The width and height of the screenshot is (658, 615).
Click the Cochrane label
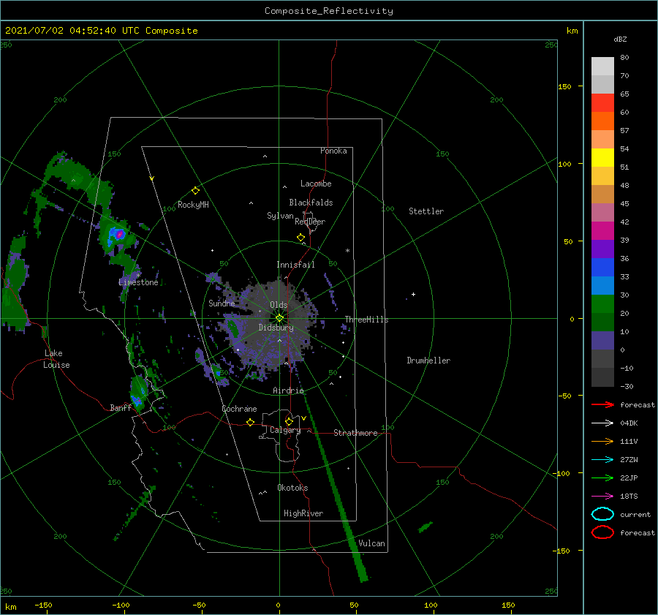pos(239,409)
